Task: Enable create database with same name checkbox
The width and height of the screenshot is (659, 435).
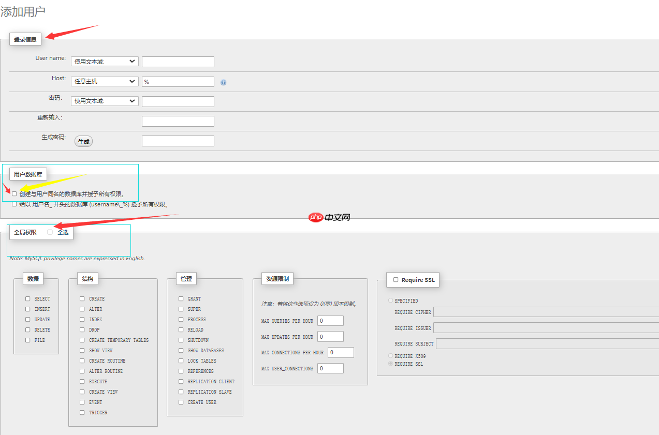Action: [x=14, y=194]
